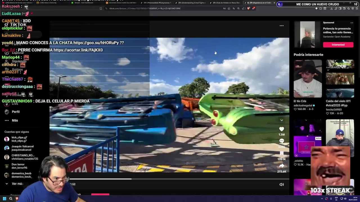Switch to 'Understanding School Fights' browser tab
Viewport: 360px width, 202px height.
(x=192, y=3)
